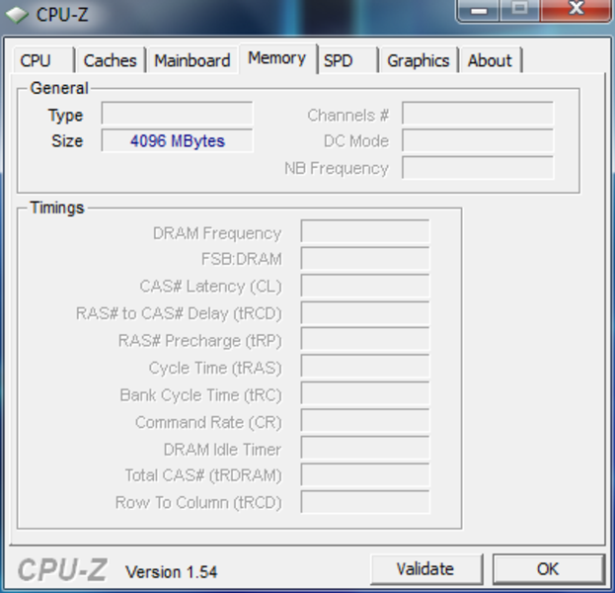Click the "Timings" group label
The image size is (615, 593).
coord(57,208)
